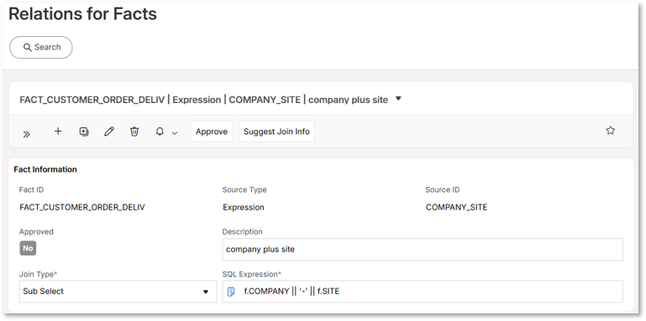Mark page as favorite with star
The width and height of the screenshot is (646, 321).
tap(610, 130)
